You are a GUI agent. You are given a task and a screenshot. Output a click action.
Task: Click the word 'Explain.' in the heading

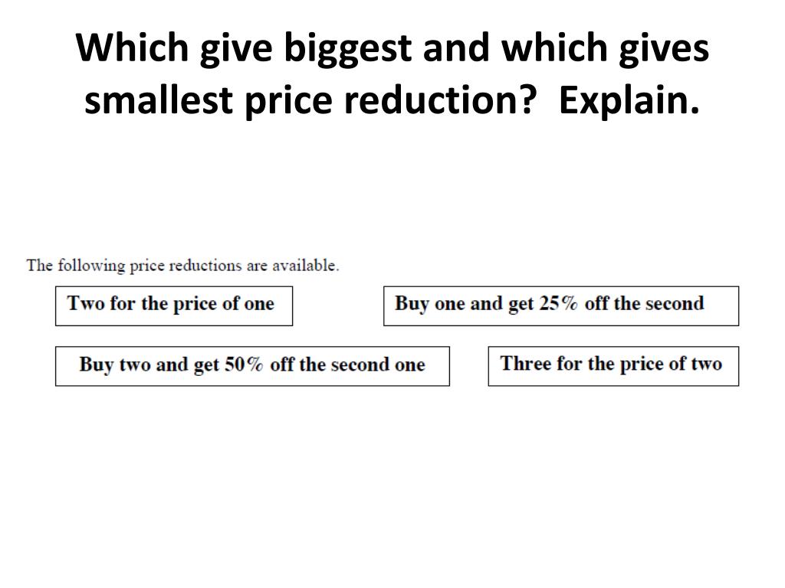point(629,101)
